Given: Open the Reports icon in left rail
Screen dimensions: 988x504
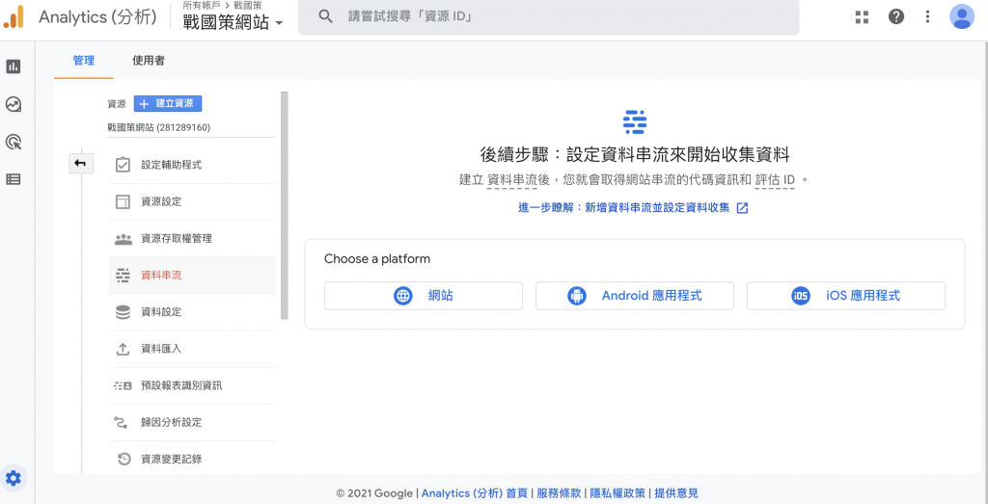Looking at the screenshot, I should click(x=14, y=66).
